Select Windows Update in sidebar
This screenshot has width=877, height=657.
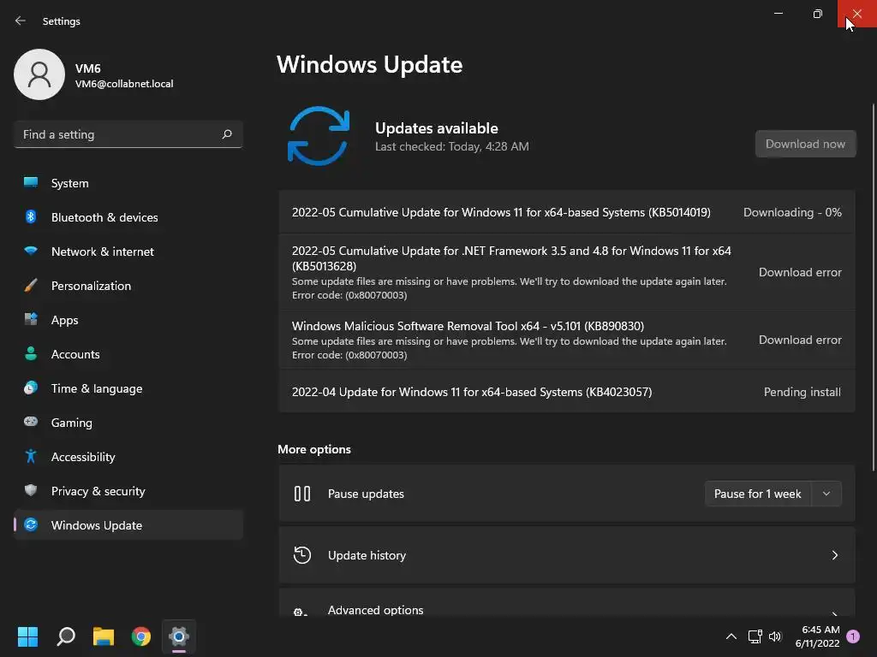pos(128,525)
